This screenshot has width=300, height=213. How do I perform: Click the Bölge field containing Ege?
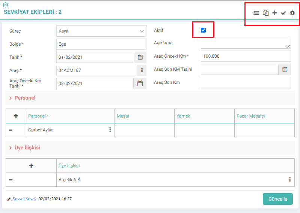(101, 44)
